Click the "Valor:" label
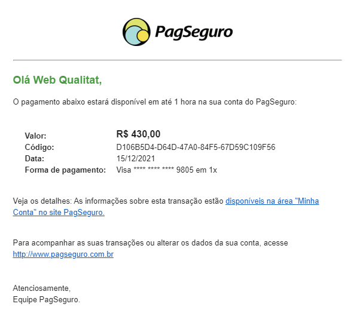Viewport: 363px width, 310px height. click(x=35, y=136)
